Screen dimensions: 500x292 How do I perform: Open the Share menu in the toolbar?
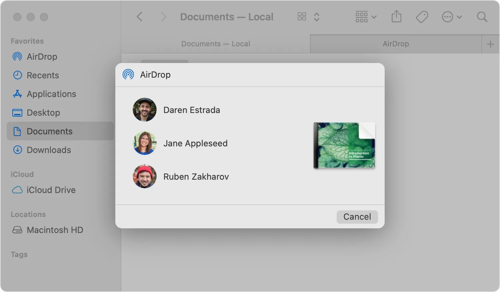(x=396, y=16)
